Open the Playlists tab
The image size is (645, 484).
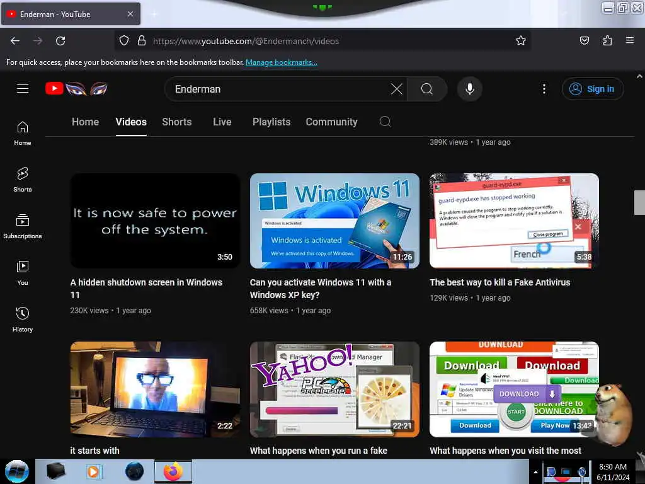271,122
